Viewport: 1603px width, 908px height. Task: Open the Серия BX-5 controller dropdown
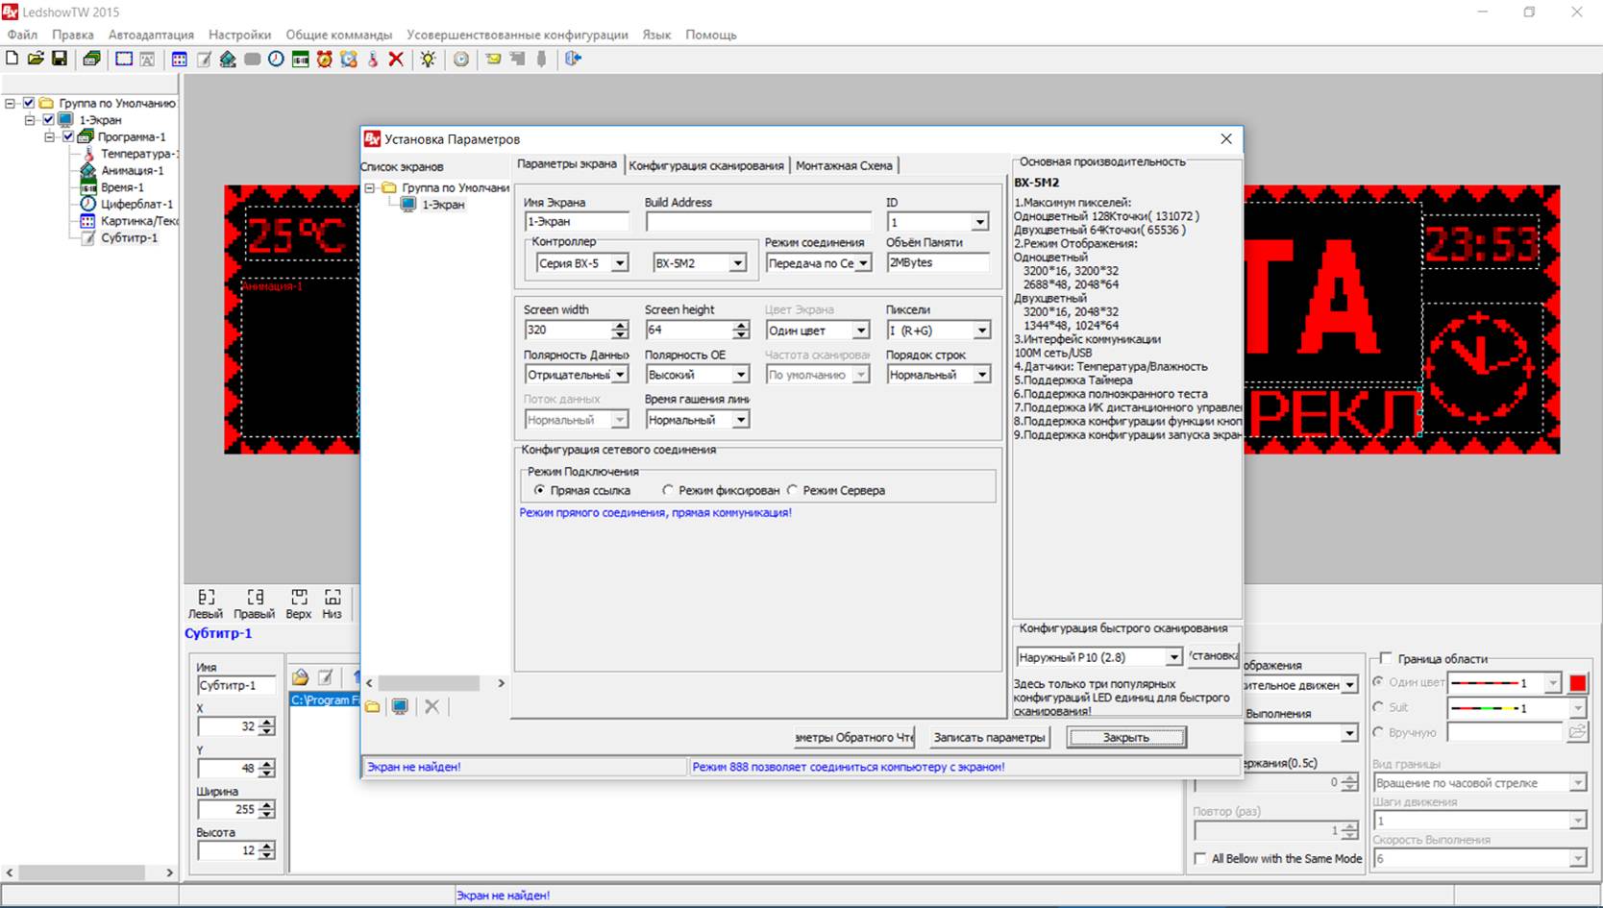coord(620,263)
